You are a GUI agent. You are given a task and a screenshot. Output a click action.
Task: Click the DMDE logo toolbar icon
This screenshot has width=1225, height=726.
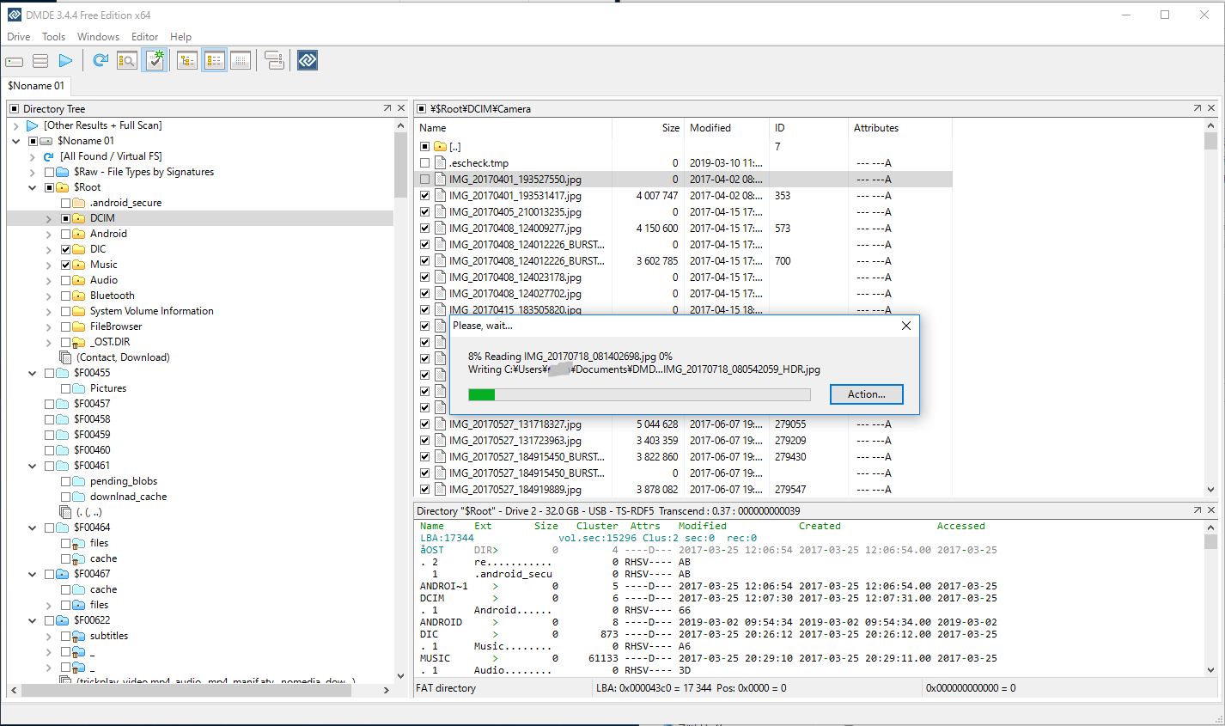(308, 60)
